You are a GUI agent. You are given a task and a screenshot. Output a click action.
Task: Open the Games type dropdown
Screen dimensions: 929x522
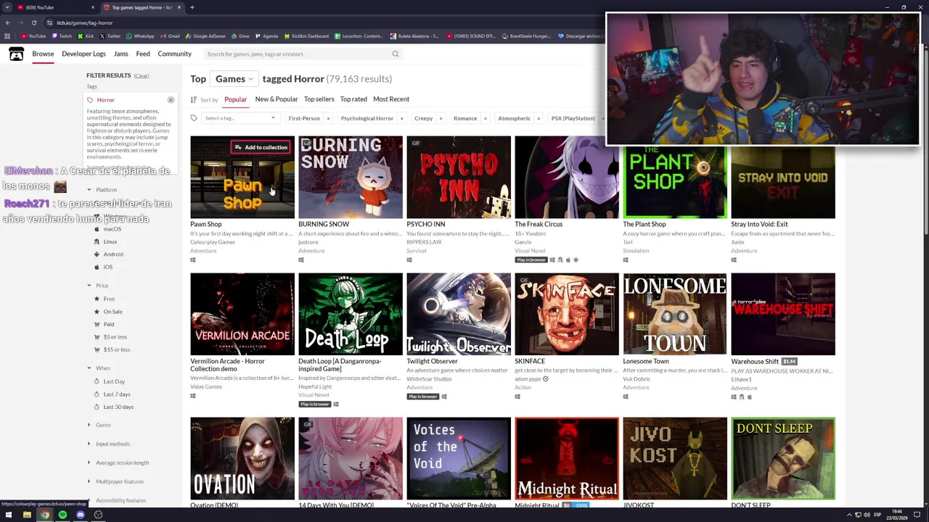pos(234,79)
